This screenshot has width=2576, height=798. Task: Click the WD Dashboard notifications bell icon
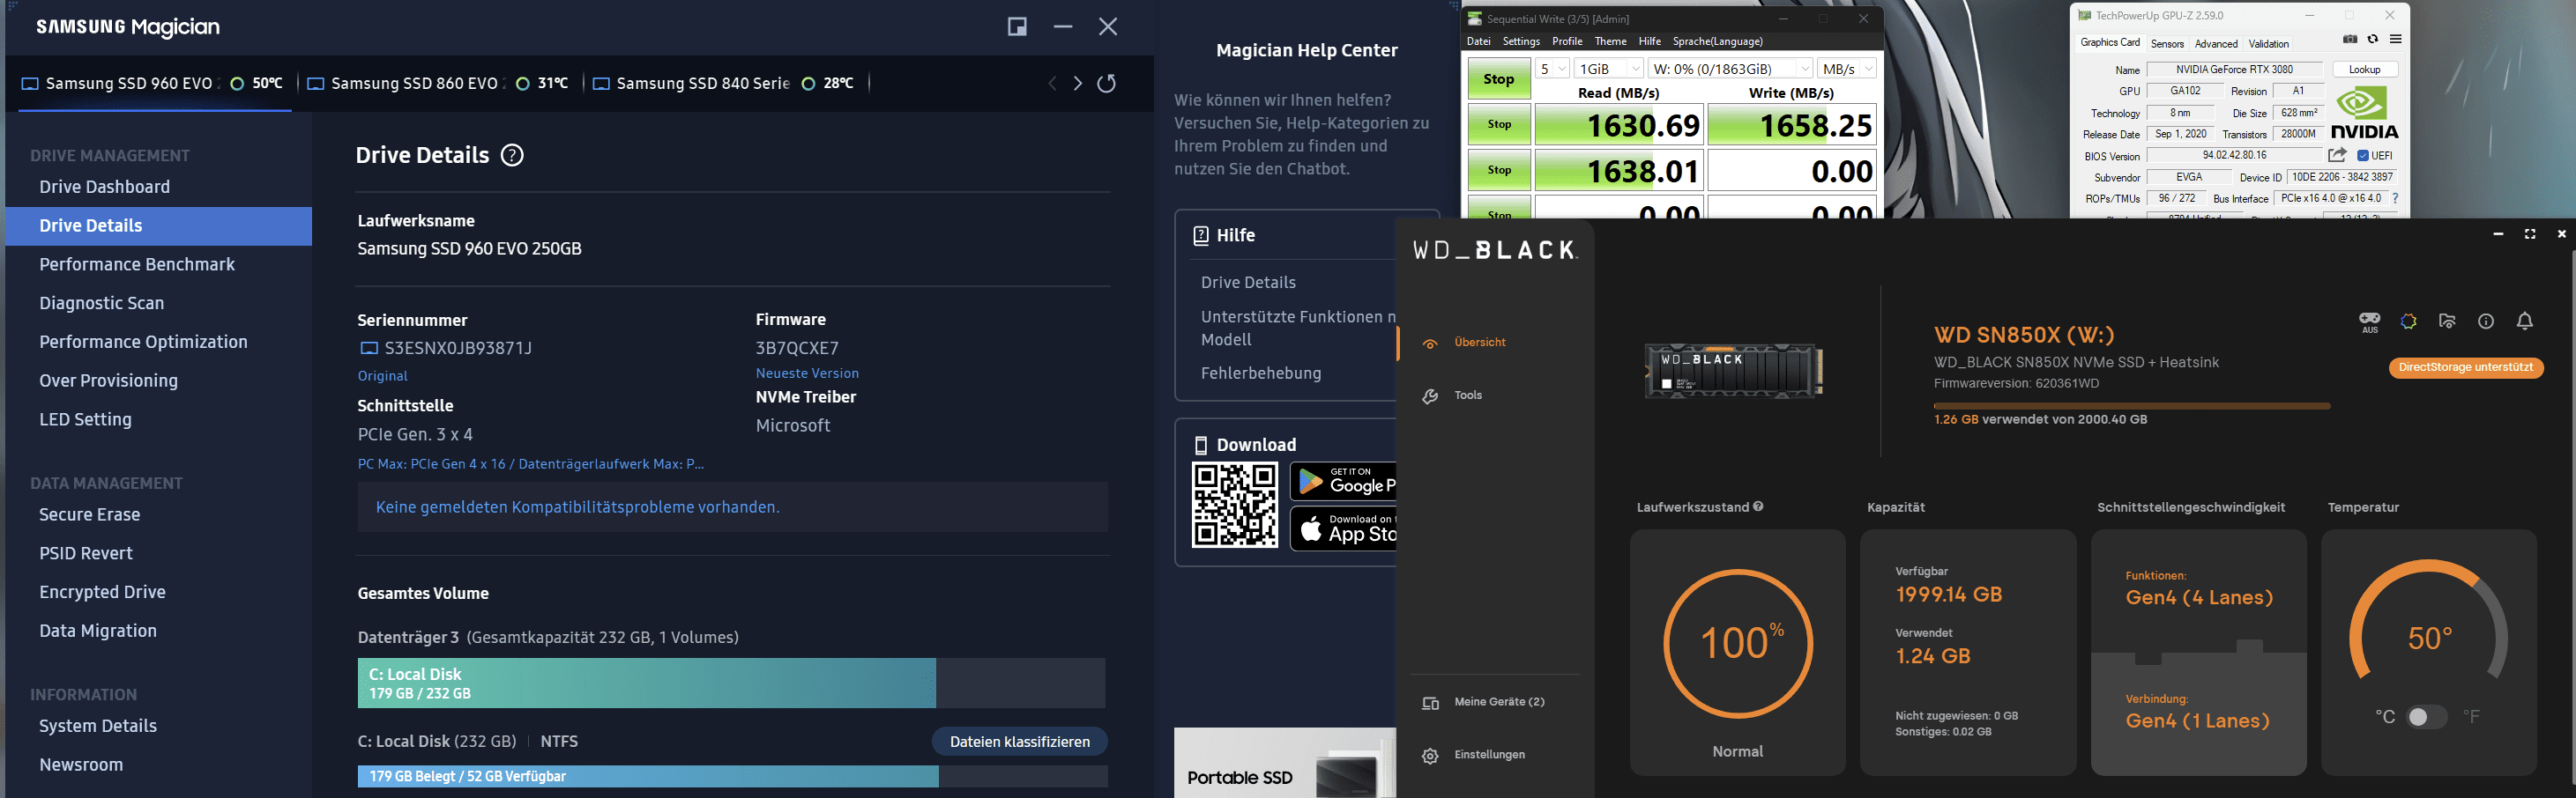click(x=2525, y=321)
